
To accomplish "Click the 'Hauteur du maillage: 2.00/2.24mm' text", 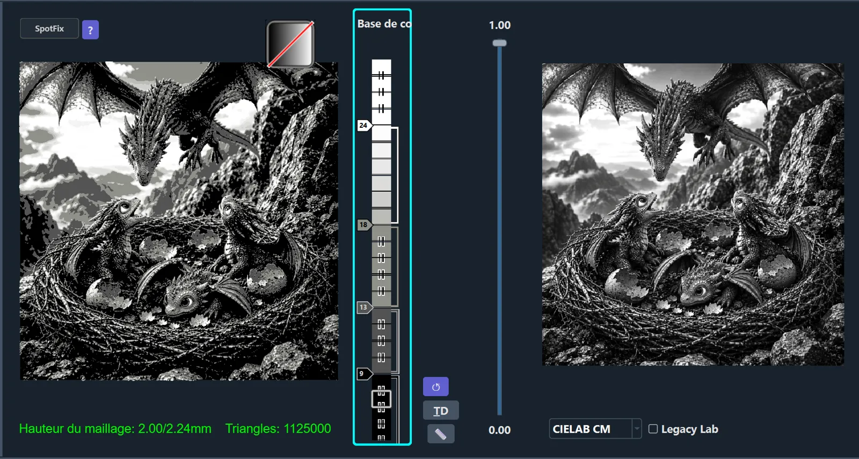I will point(115,428).
